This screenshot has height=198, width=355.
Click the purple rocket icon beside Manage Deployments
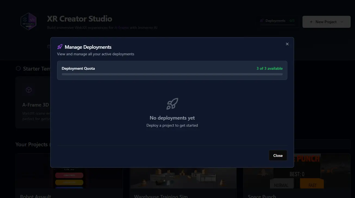click(60, 47)
